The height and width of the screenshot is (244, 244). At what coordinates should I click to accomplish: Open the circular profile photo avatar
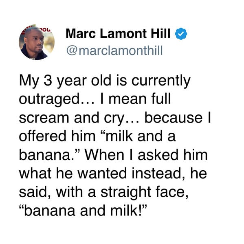click(37, 42)
